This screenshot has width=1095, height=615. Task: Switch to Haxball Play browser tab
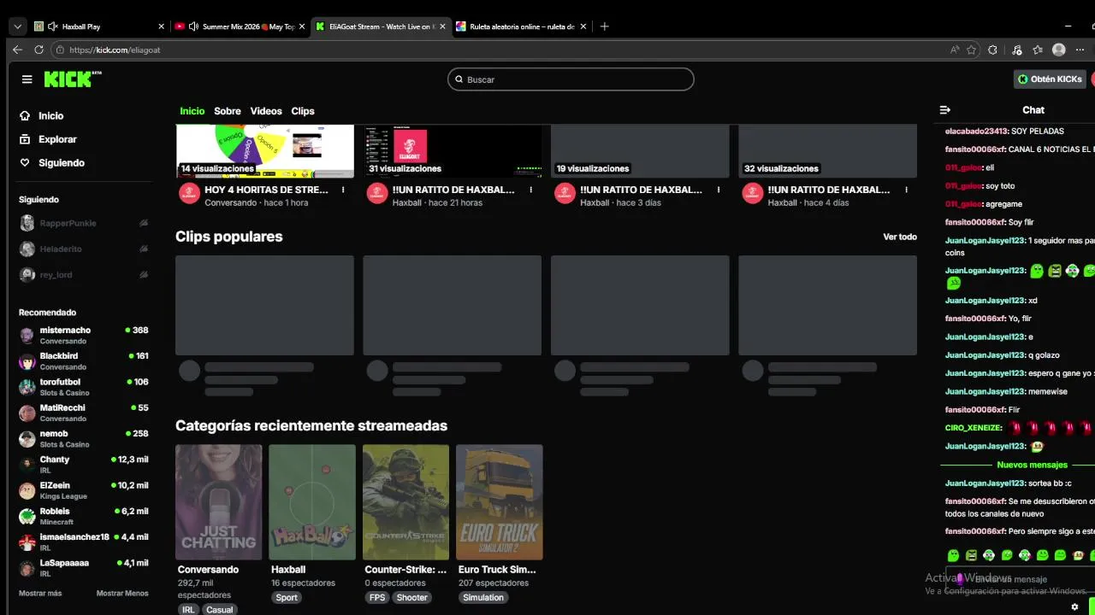(98, 26)
